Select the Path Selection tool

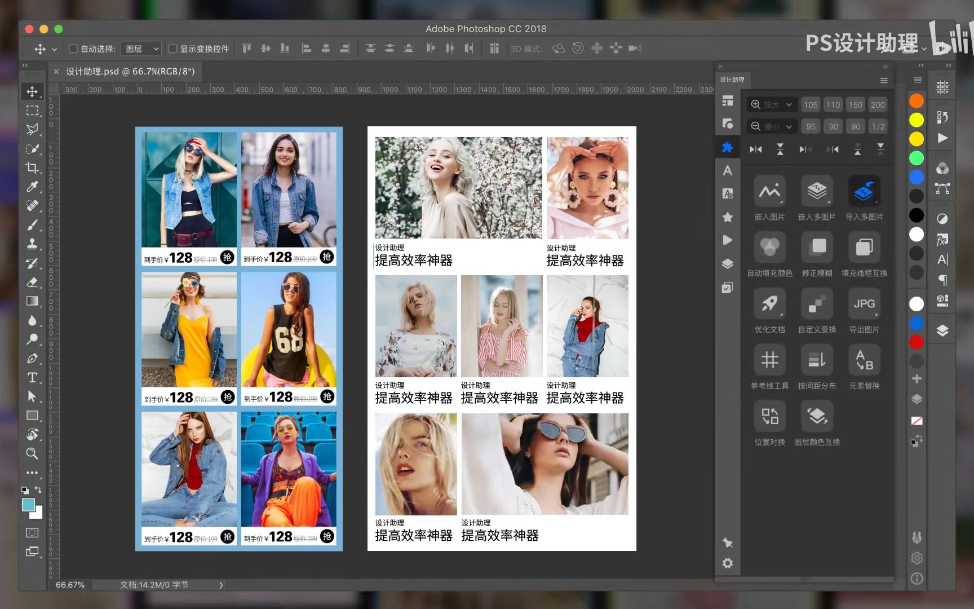coord(32,396)
